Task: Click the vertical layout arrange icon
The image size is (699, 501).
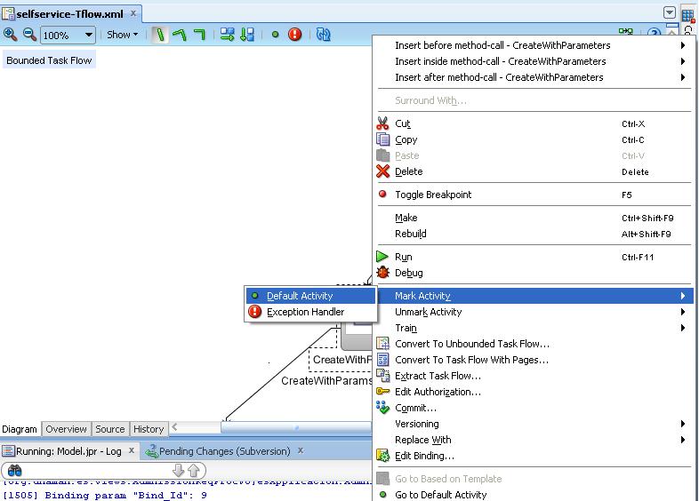Action: pos(247,36)
